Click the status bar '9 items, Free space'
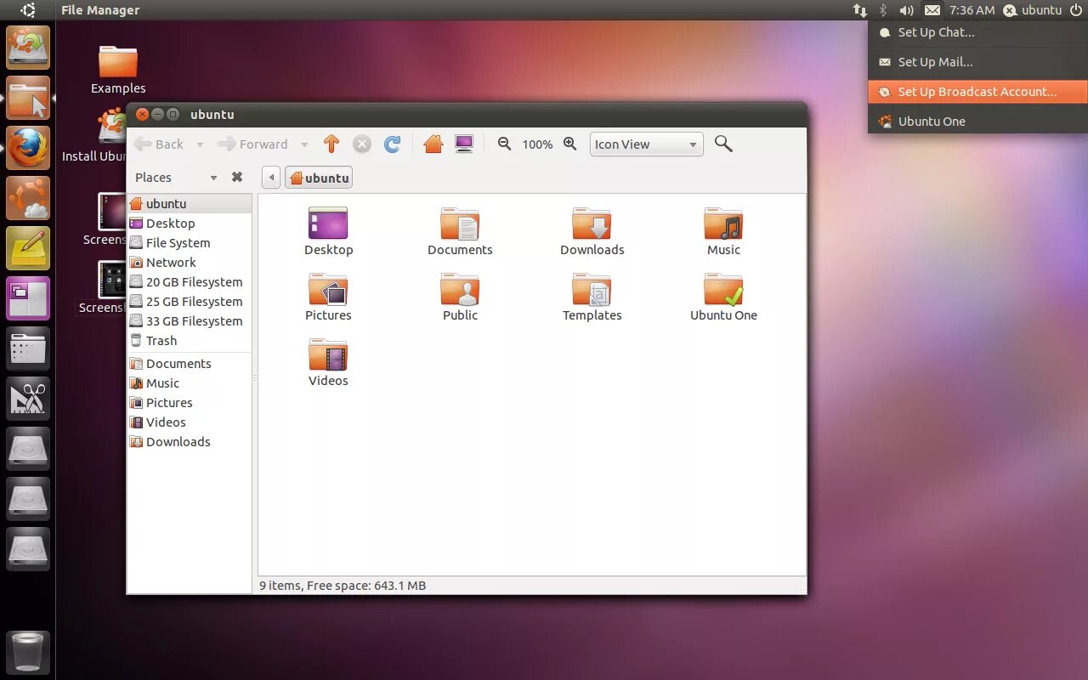The image size is (1088, 680). tap(343, 586)
